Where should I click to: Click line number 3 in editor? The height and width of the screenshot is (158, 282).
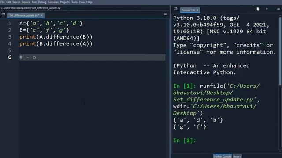tap(10, 37)
